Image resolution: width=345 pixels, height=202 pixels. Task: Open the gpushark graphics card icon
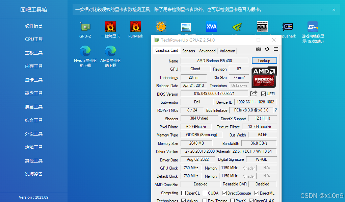288,27
